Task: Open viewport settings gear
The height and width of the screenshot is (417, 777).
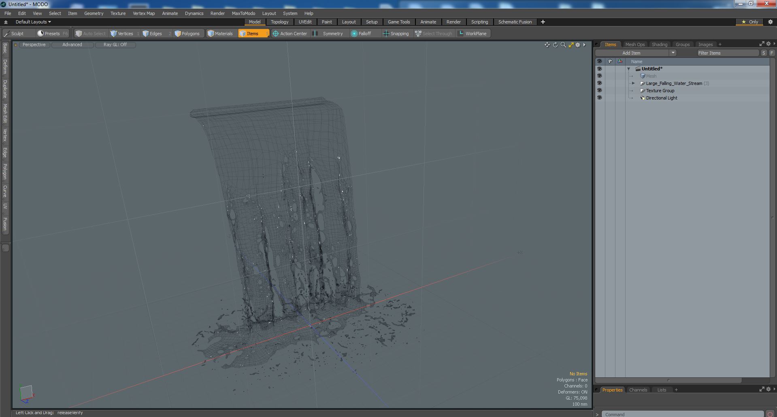Action: [x=578, y=45]
